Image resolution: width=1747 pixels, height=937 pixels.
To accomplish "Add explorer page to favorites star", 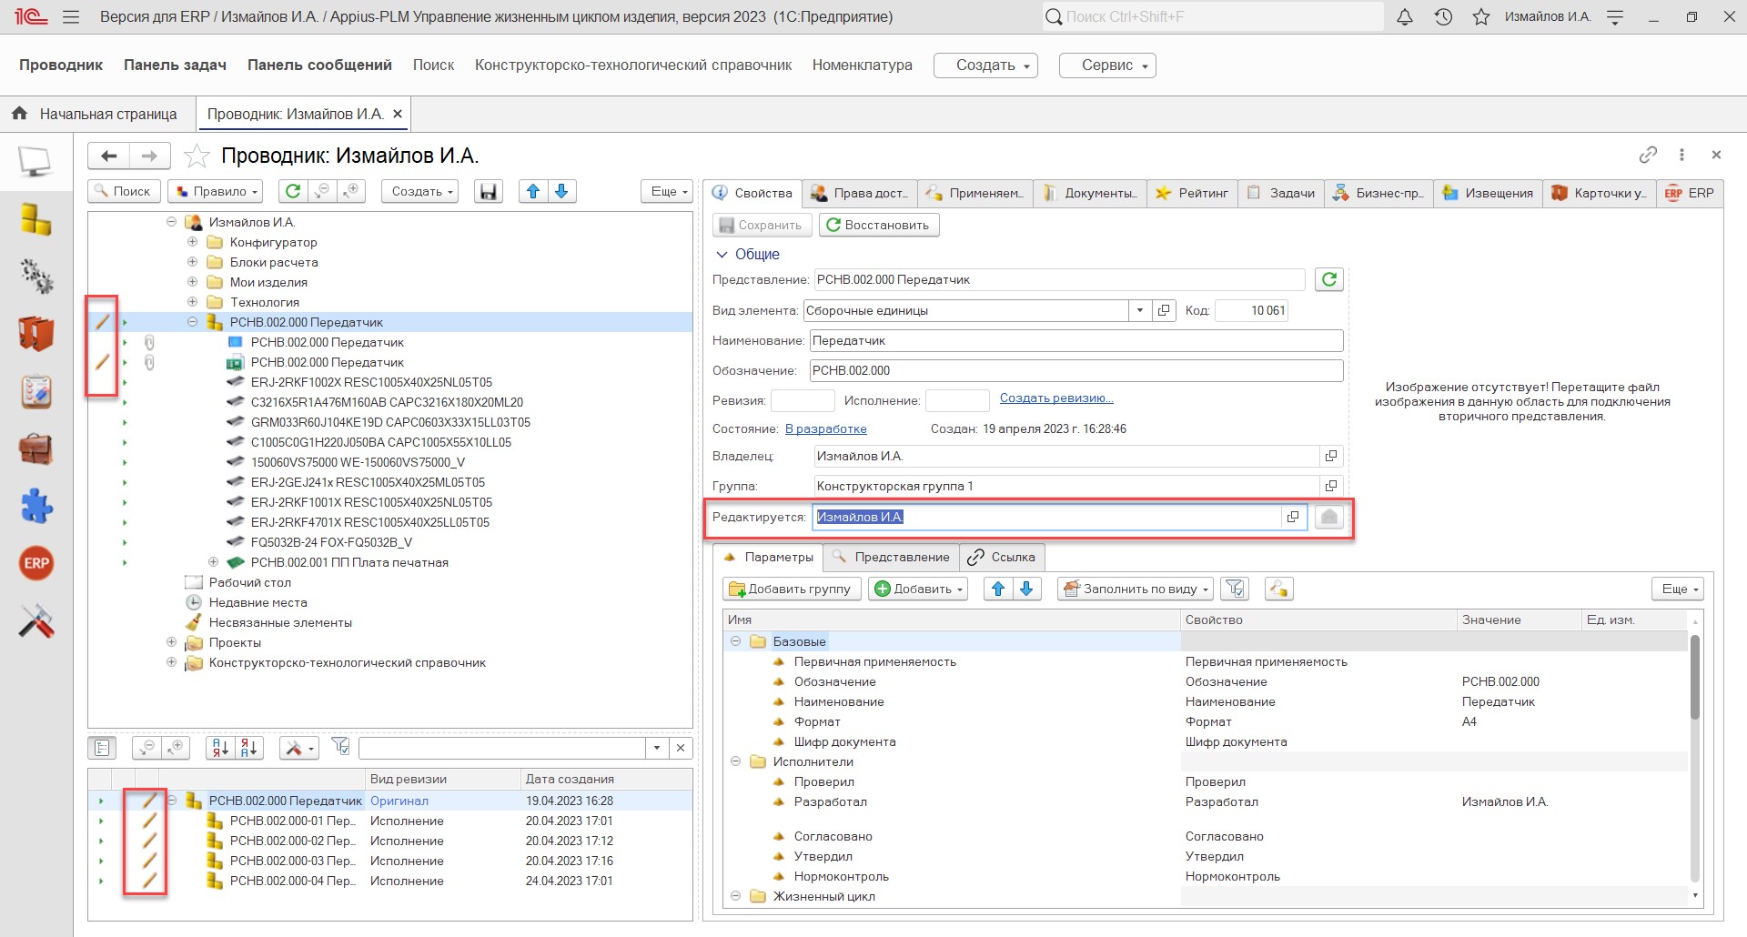I will [197, 156].
